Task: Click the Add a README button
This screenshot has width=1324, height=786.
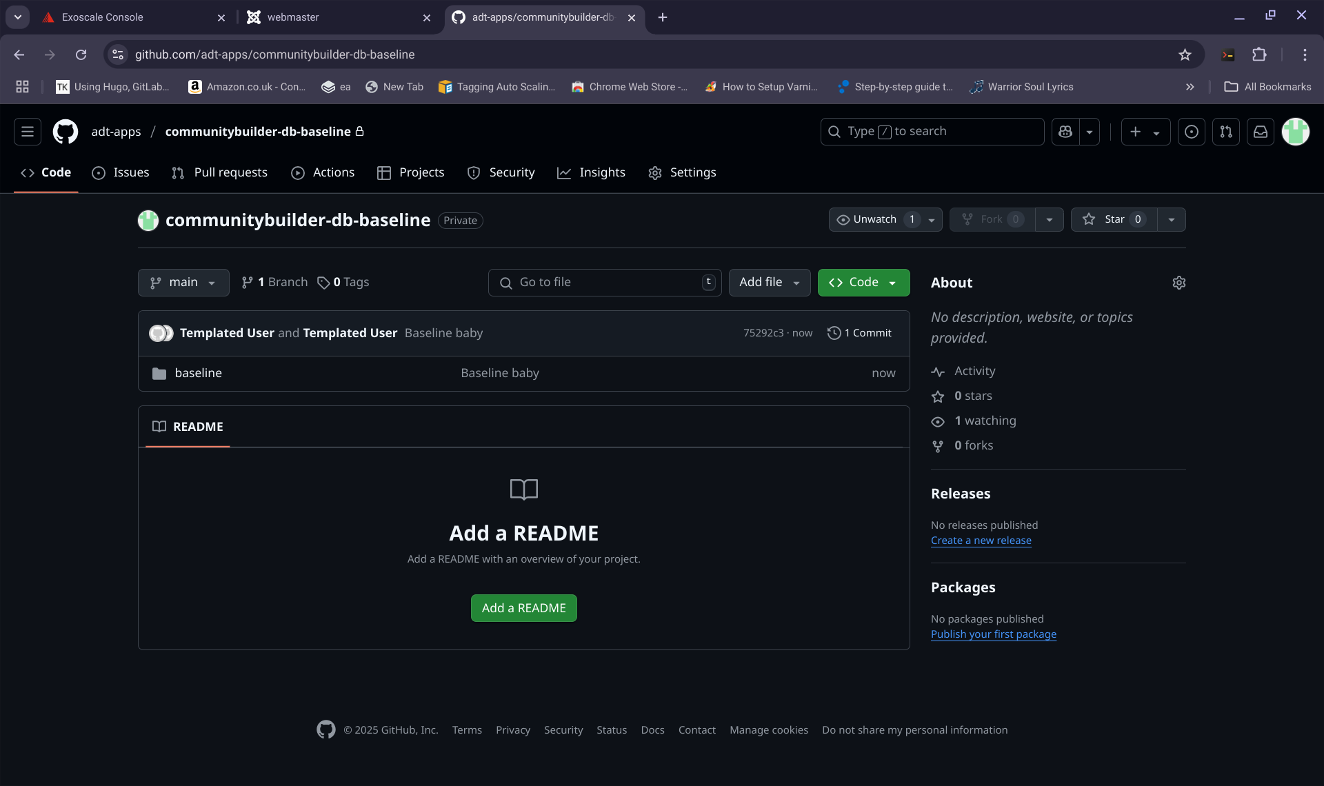Action: click(523, 608)
